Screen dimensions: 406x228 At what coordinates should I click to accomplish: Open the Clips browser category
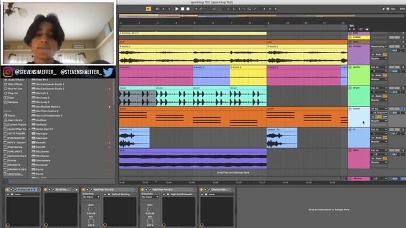tap(10, 98)
